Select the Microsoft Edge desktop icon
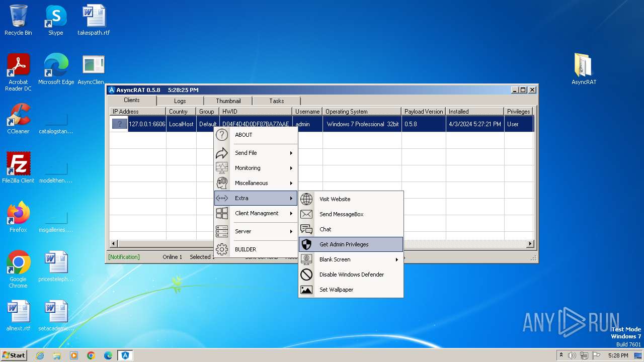 (x=56, y=69)
